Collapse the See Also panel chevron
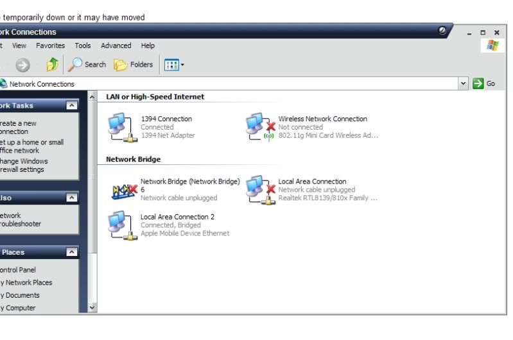Viewport: 513px width, 340px height. [x=72, y=198]
